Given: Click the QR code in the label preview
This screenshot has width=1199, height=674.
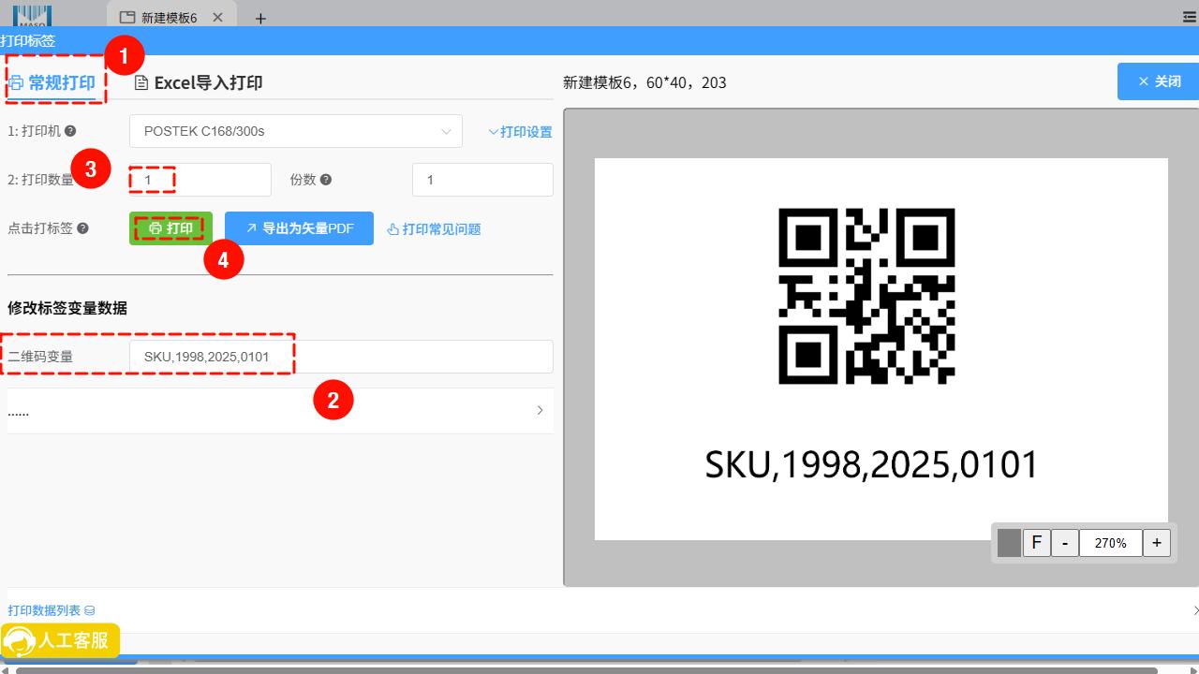Looking at the screenshot, I should pyautogui.click(x=866, y=296).
